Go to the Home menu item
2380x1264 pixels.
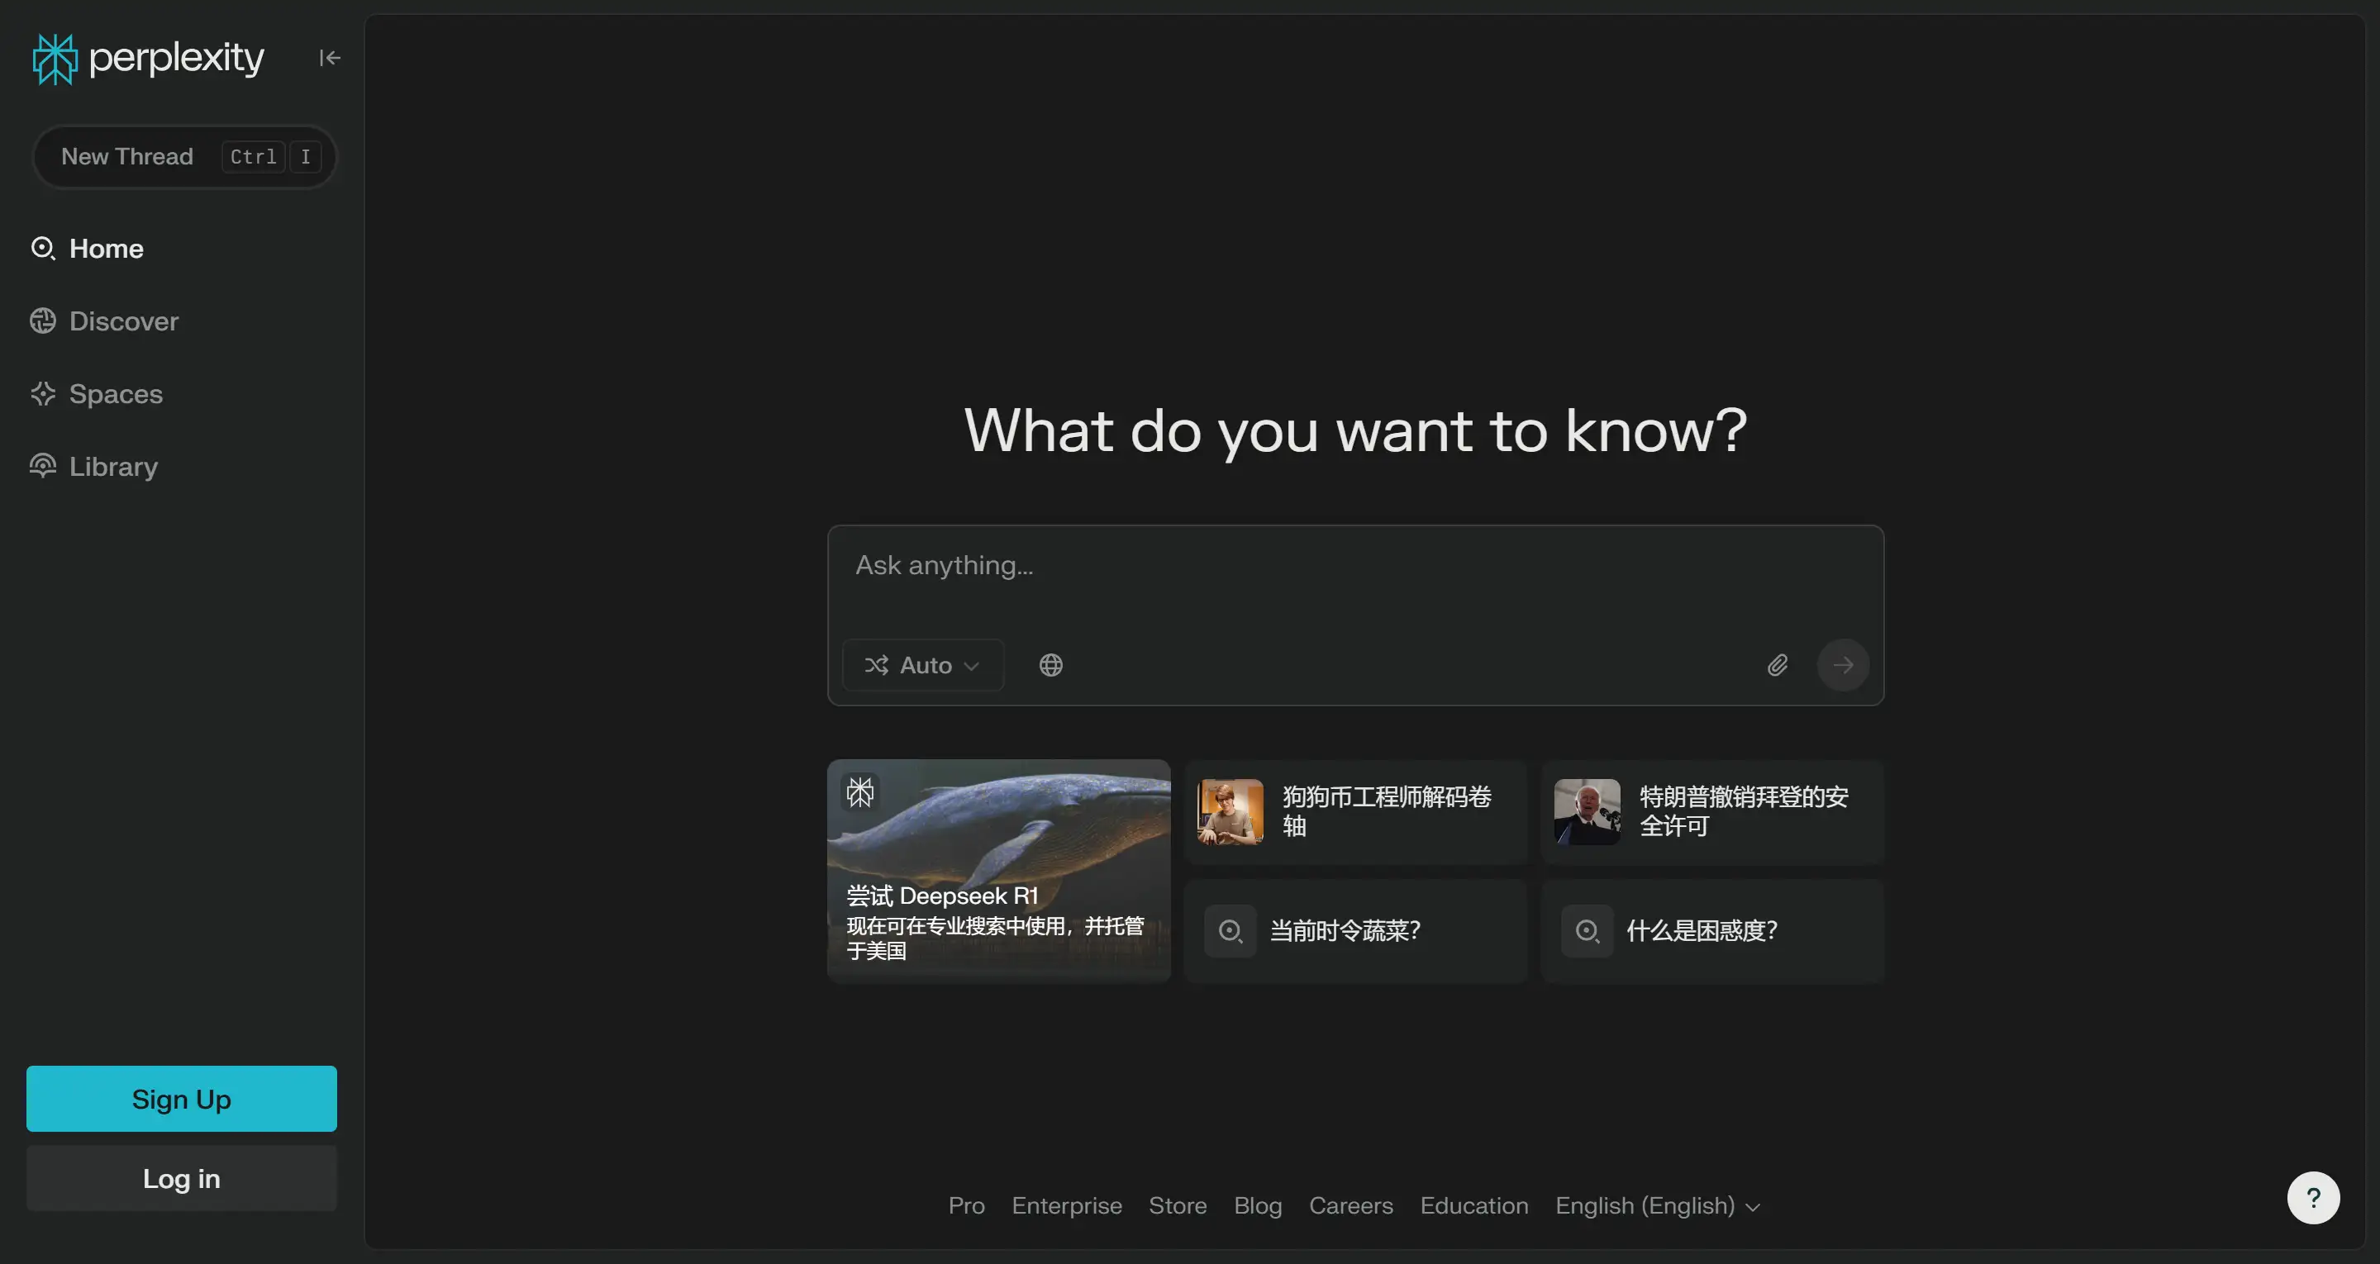click(x=107, y=249)
